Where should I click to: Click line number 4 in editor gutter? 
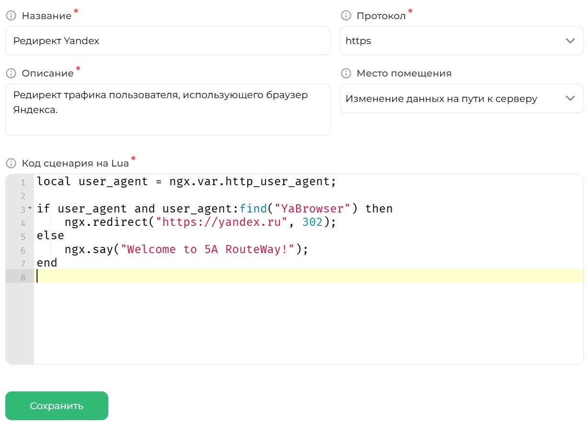tap(23, 223)
